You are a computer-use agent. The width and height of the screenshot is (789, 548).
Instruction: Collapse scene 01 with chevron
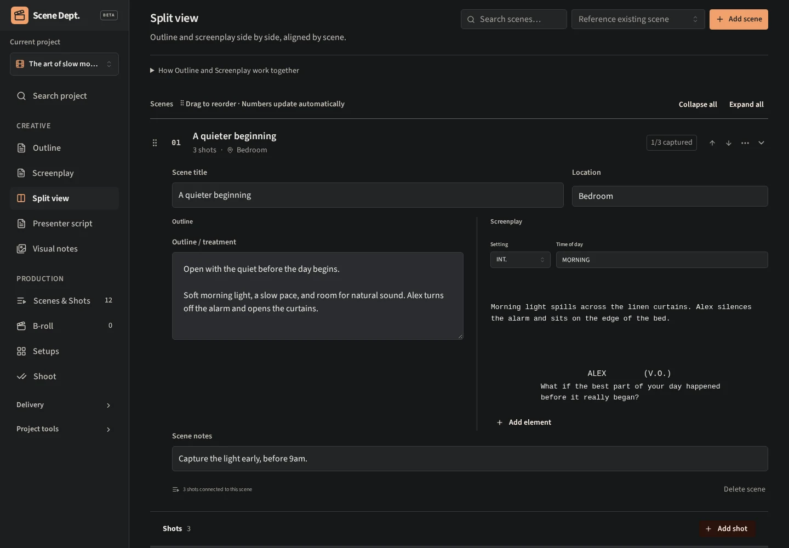[x=761, y=142]
